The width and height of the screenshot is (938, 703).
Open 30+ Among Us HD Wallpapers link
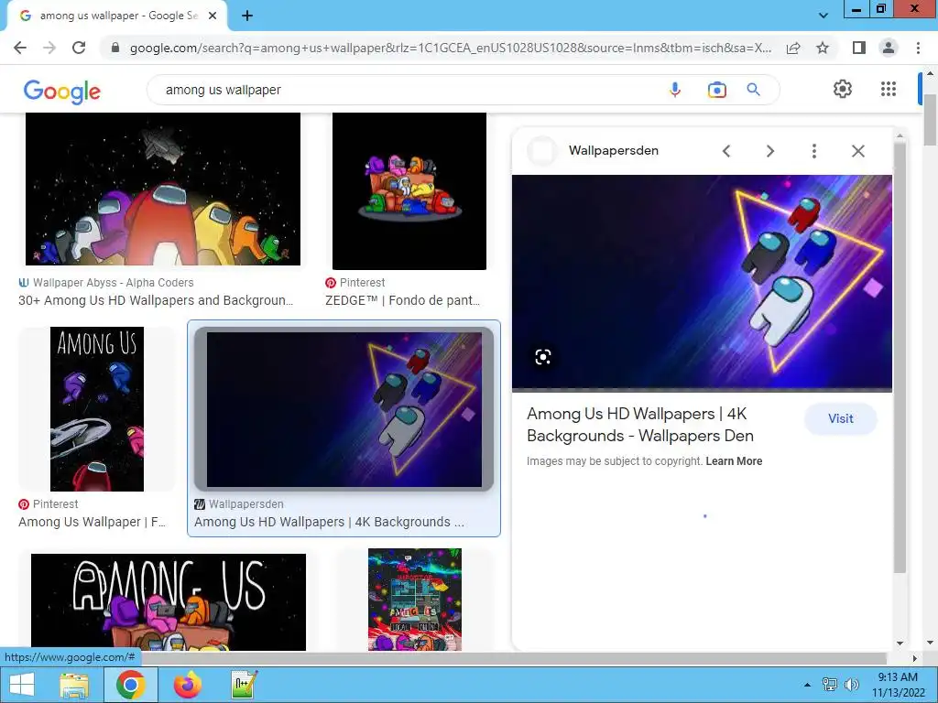click(156, 300)
